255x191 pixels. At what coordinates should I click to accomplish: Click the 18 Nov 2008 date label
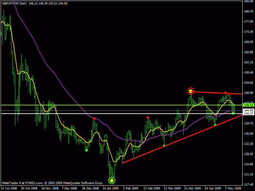pos(50,188)
